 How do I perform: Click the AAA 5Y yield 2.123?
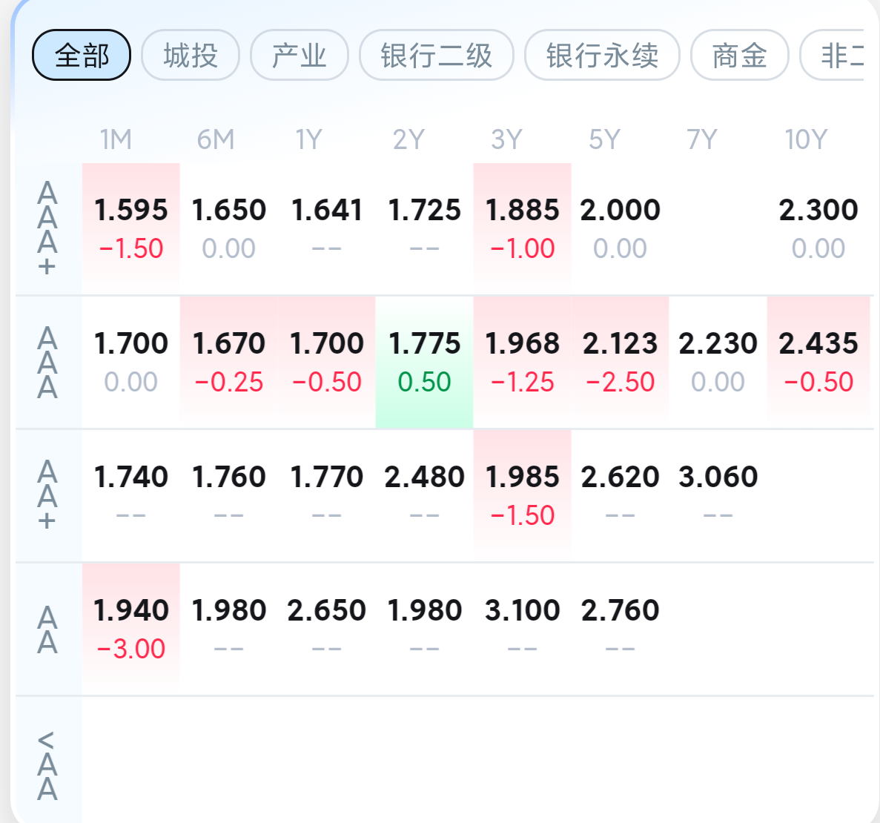click(621, 361)
